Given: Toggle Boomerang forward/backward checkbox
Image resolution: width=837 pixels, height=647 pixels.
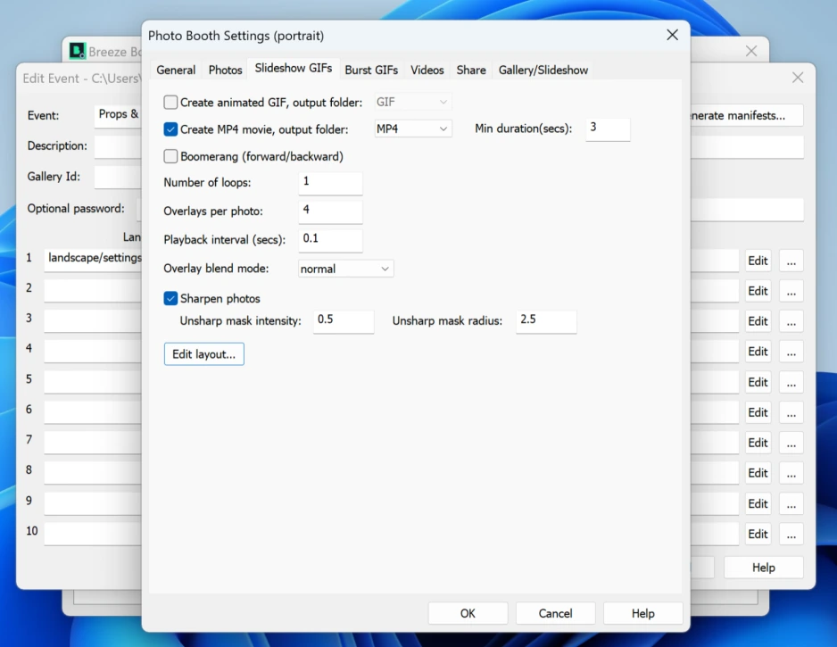Looking at the screenshot, I should pyautogui.click(x=170, y=156).
